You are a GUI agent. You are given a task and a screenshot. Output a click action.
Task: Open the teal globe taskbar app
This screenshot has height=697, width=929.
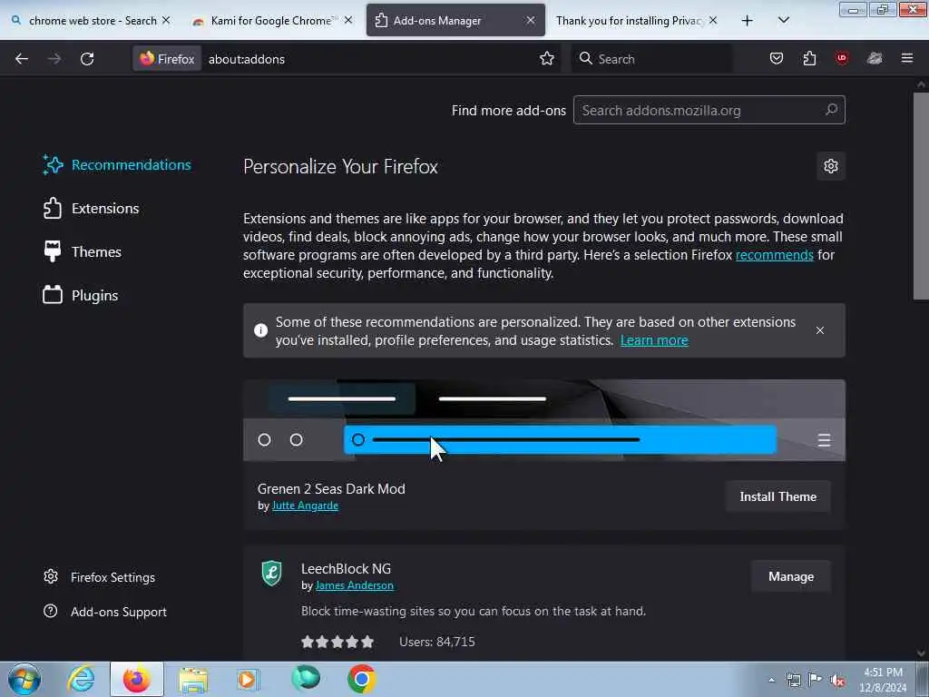[306, 678]
